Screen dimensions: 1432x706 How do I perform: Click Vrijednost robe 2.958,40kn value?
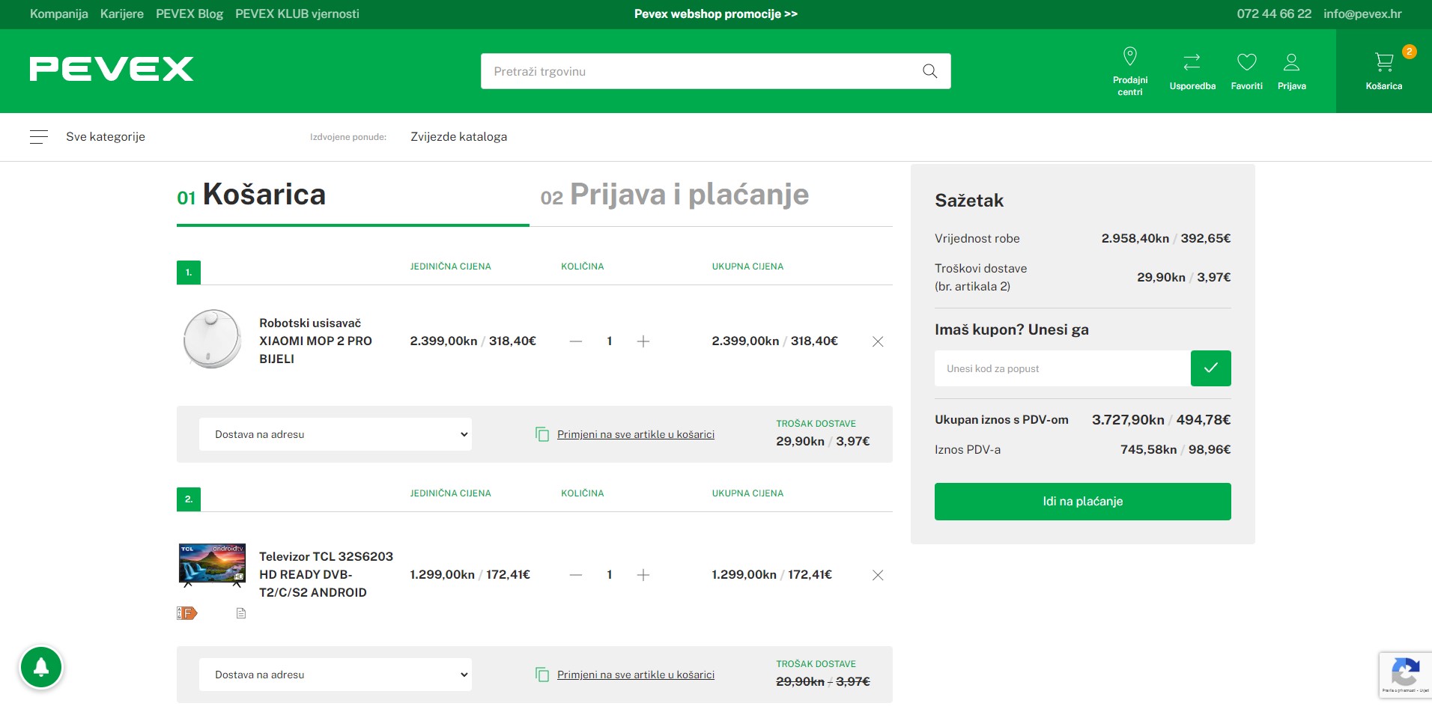[x=1135, y=238]
